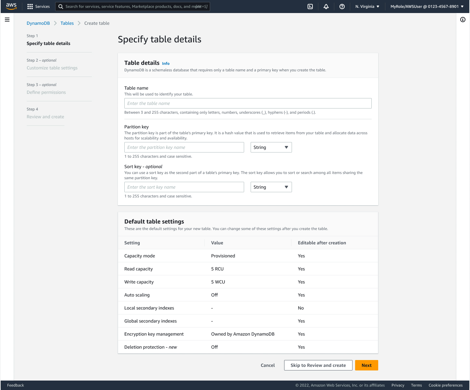This screenshot has height=390, width=470.
Task: Navigate to Tables via breadcrumb
Action: [67, 23]
